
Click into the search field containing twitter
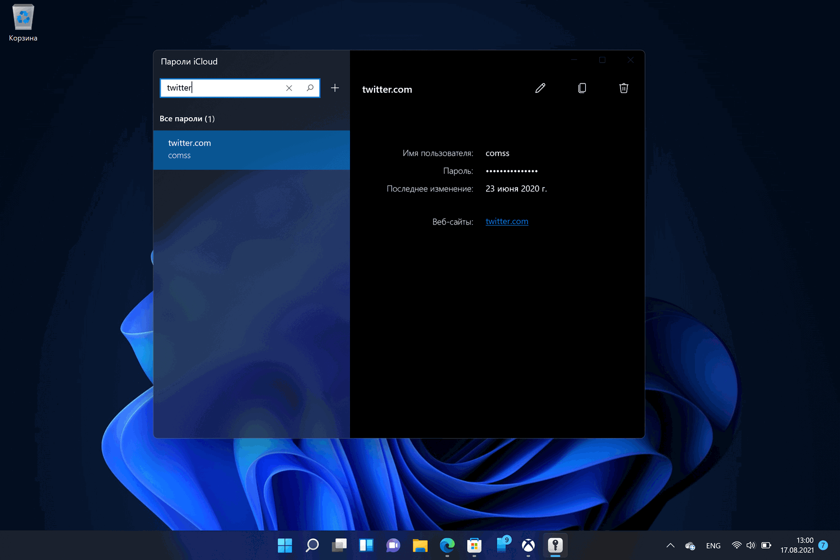coord(224,88)
